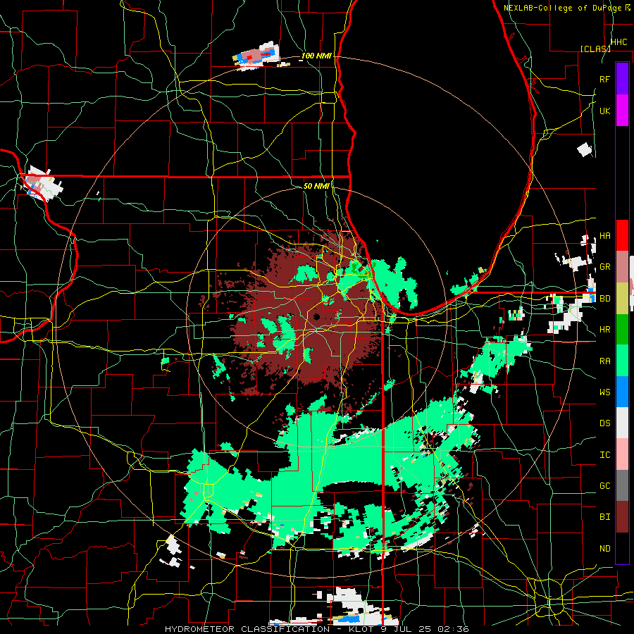Click the IC legend label
Viewport: 634px width, 634px height.
[x=605, y=455]
